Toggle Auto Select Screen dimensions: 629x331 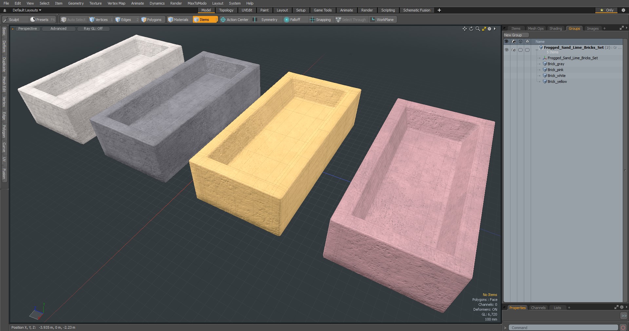73,20
